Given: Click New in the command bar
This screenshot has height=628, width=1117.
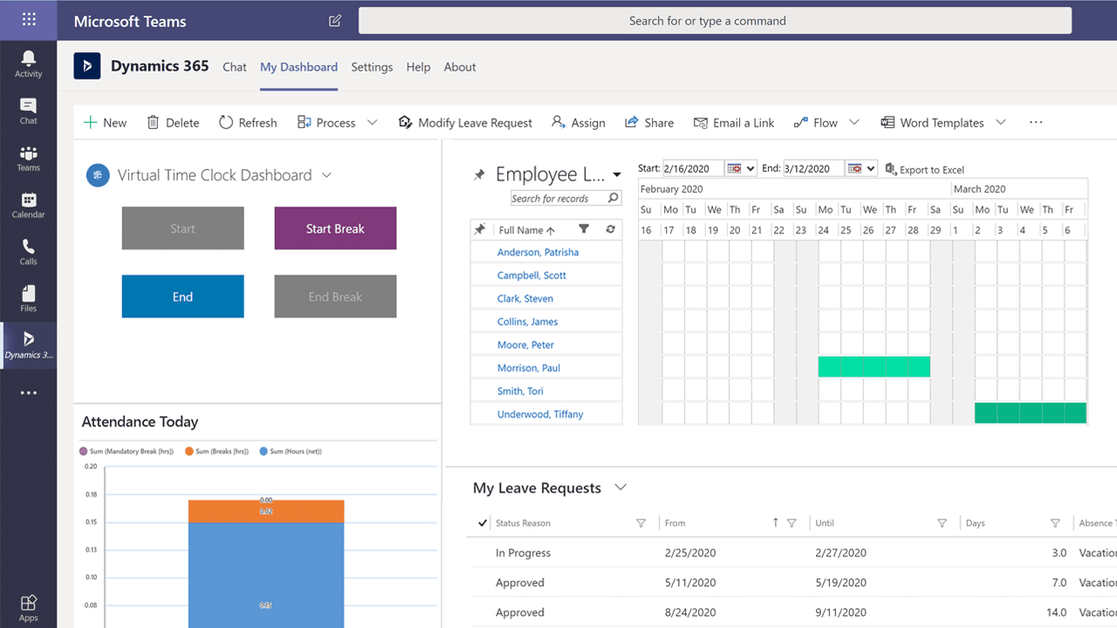Looking at the screenshot, I should tap(105, 123).
